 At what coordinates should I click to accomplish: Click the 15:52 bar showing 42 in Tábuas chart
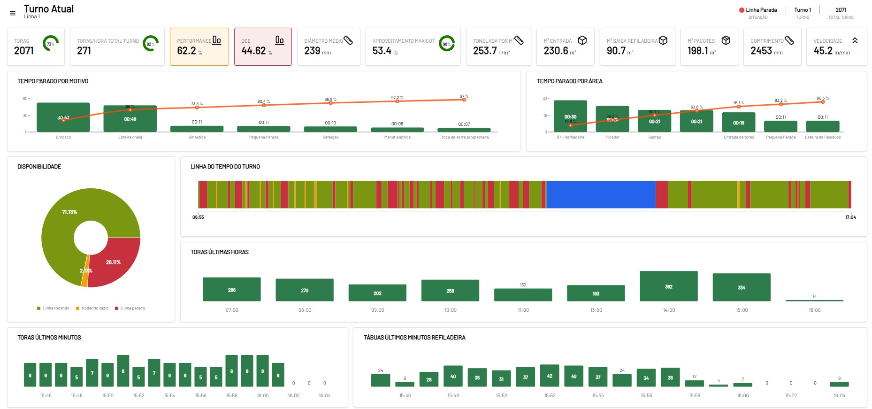click(550, 376)
